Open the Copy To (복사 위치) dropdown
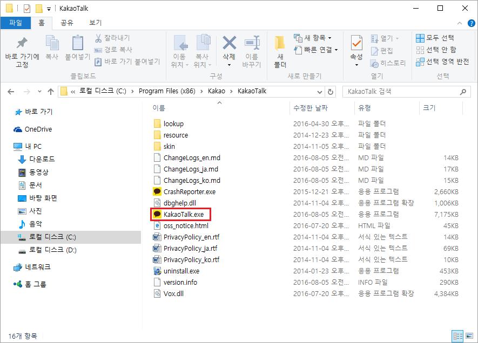478x343 pixels. 202,52
